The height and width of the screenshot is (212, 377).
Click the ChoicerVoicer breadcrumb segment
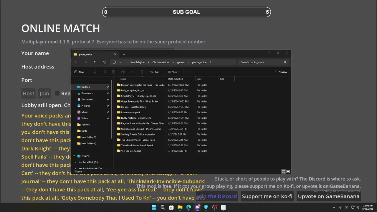point(161,62)
